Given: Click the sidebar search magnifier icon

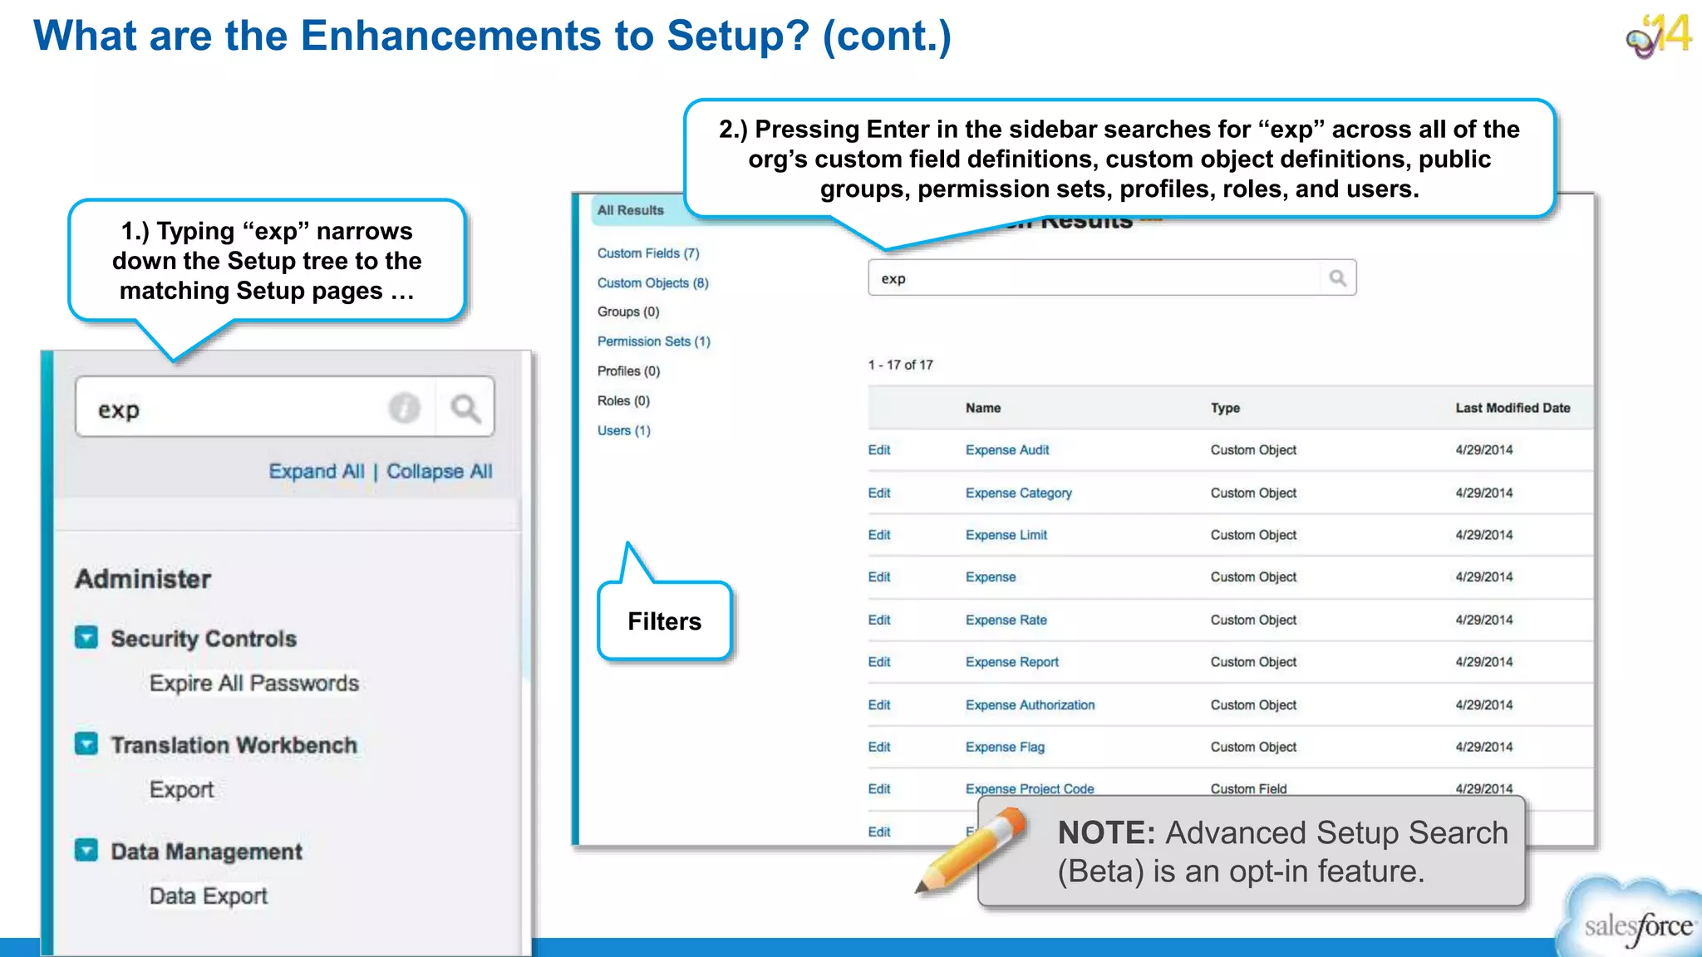Looking at the screenshot, I should [465, 408].
